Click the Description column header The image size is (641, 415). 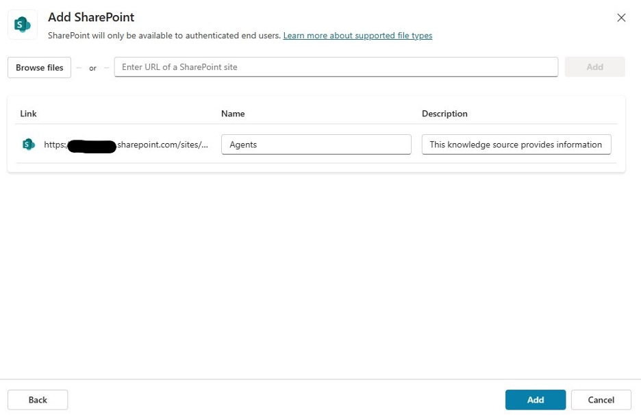coord(444,114)
